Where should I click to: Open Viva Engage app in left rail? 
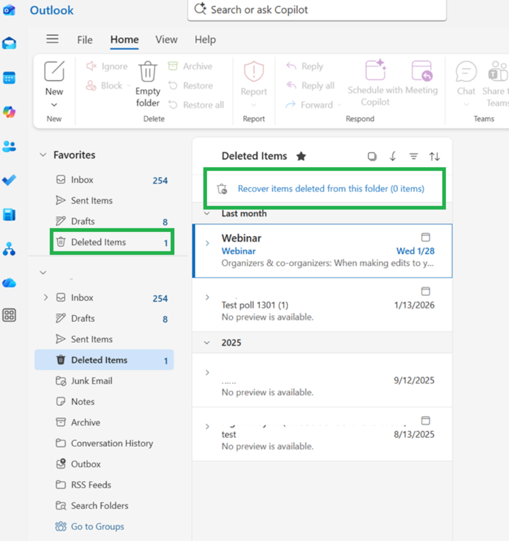coord(9,214)
